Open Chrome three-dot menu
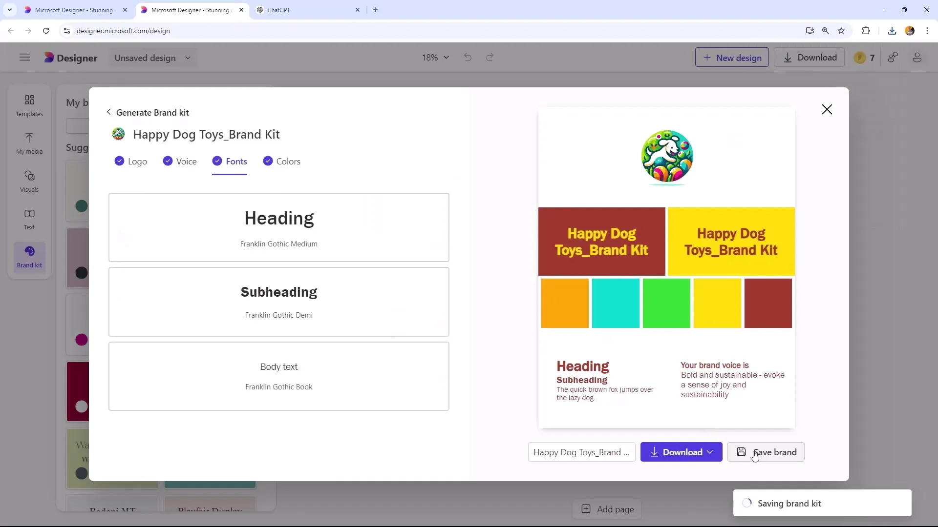Screen dimensions: 938x527 click(x=927, y=31)
